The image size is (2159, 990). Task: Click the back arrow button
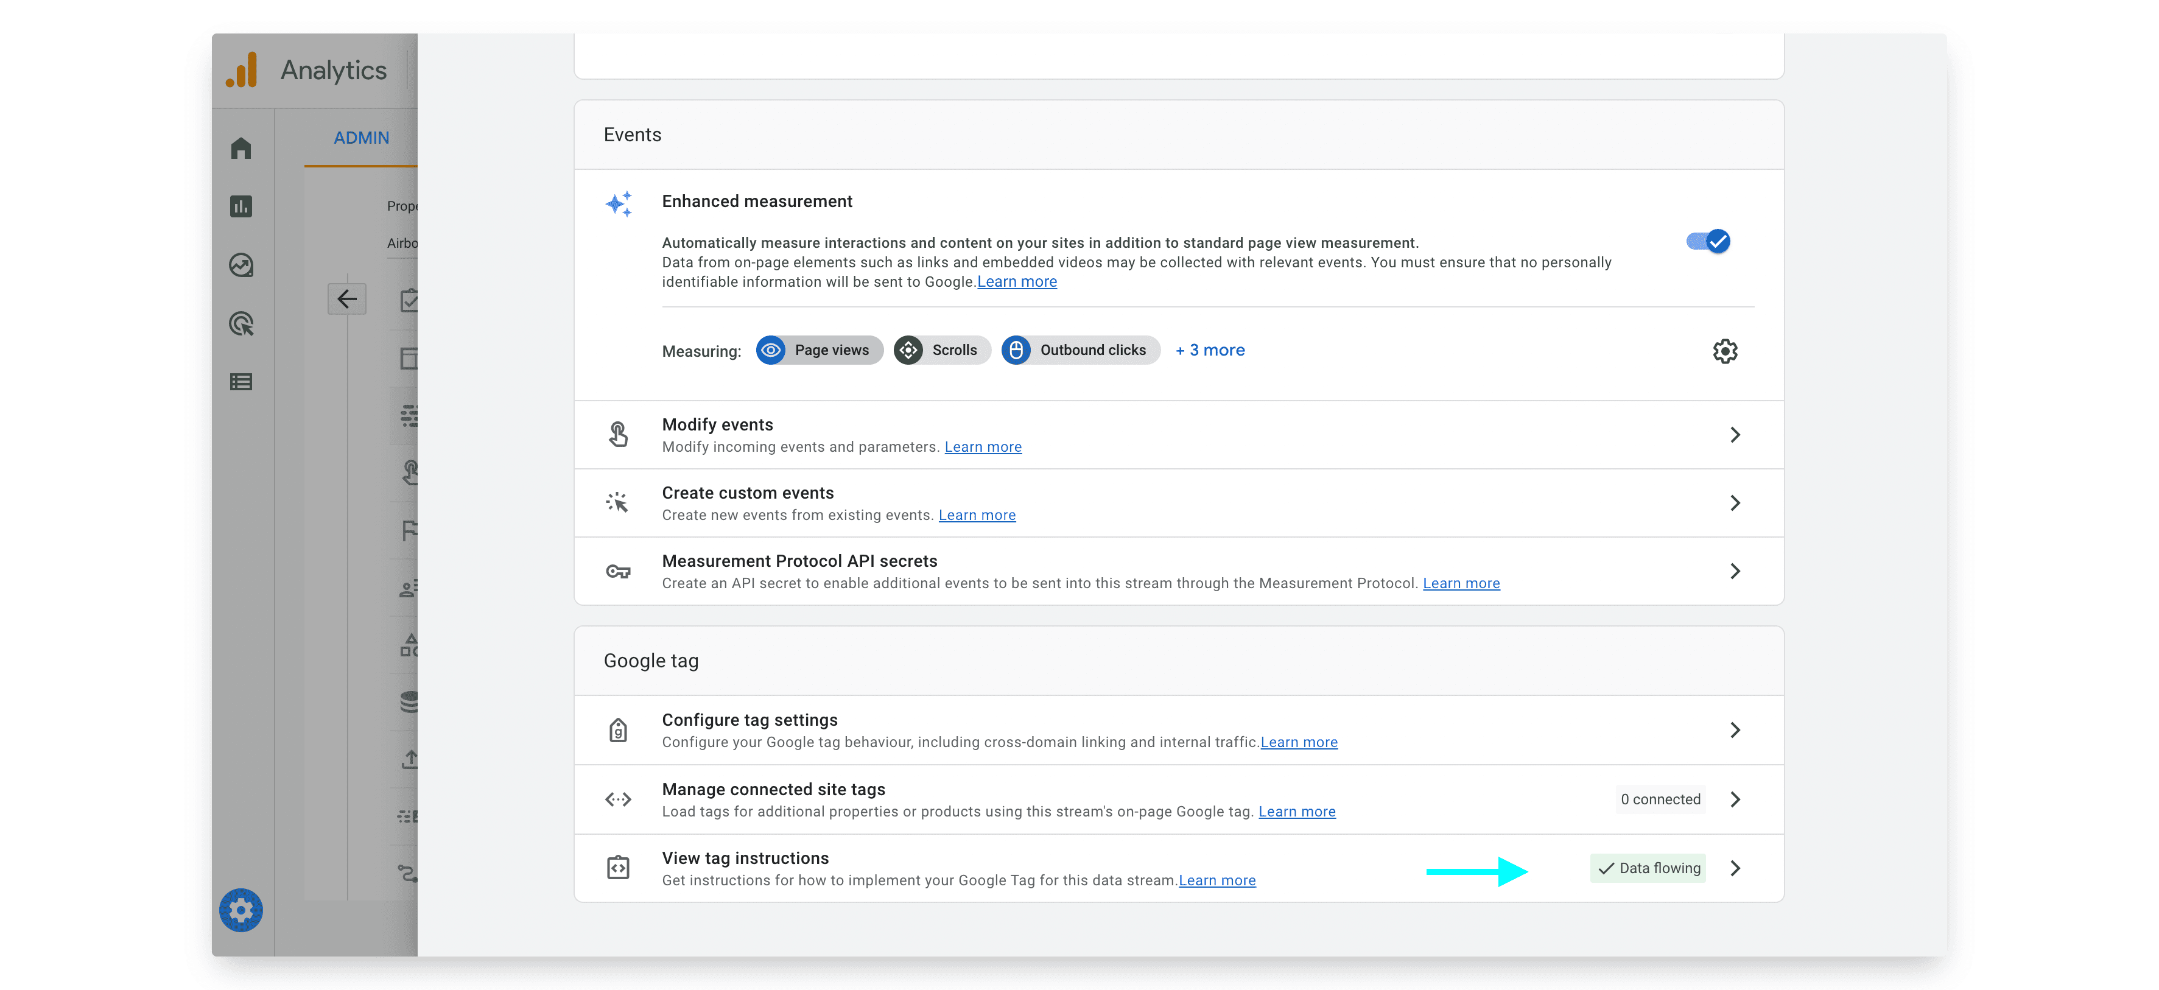coord(347,300)
